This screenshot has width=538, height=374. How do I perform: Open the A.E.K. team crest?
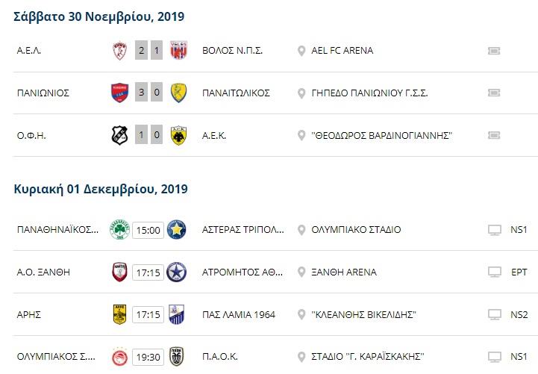click(179, 135)
